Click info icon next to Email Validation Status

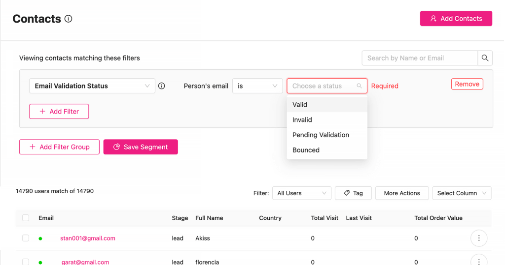[161, 86]
